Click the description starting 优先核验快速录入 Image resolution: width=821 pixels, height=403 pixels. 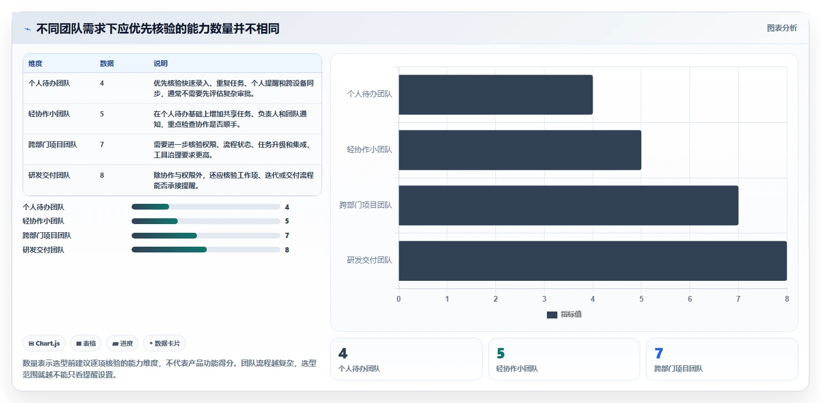point(234,88)
